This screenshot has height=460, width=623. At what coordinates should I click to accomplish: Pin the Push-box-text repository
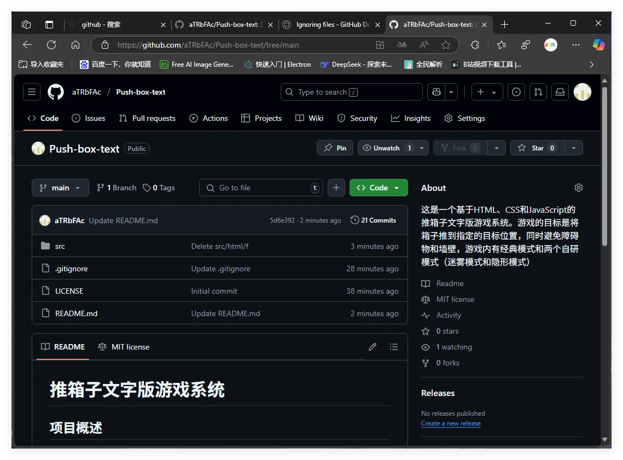[x=334, y=148]
